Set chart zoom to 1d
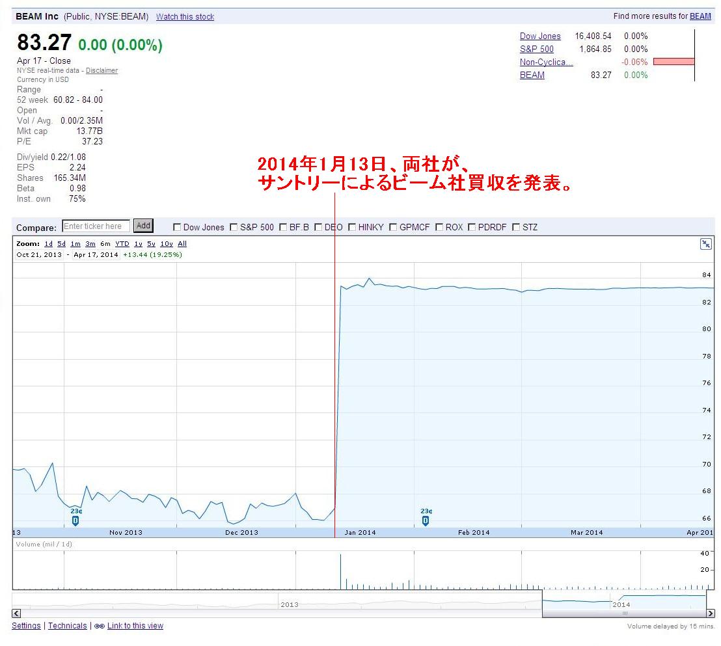721x646 pixels. click(48, 244)
